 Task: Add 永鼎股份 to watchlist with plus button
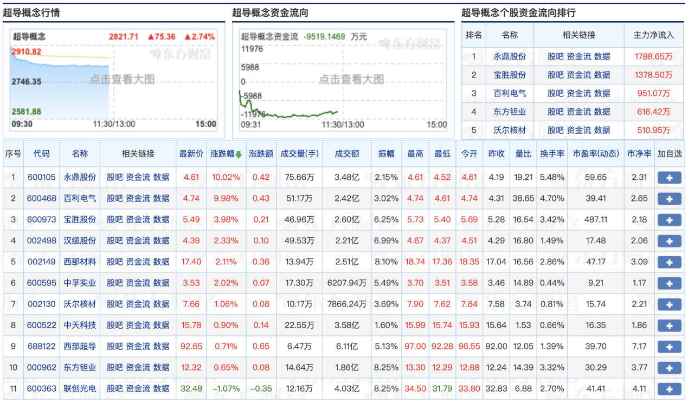(669, 178)
